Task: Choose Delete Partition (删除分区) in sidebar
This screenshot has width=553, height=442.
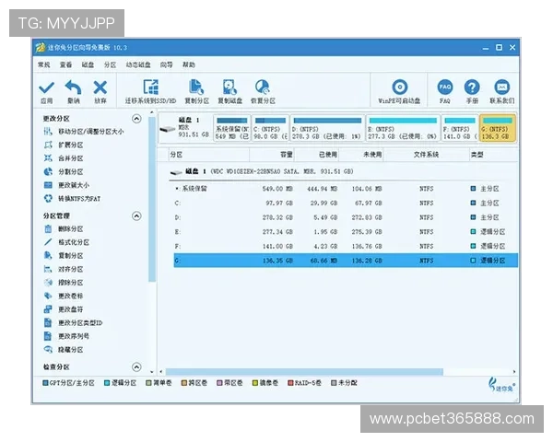Action: (64, 228)
